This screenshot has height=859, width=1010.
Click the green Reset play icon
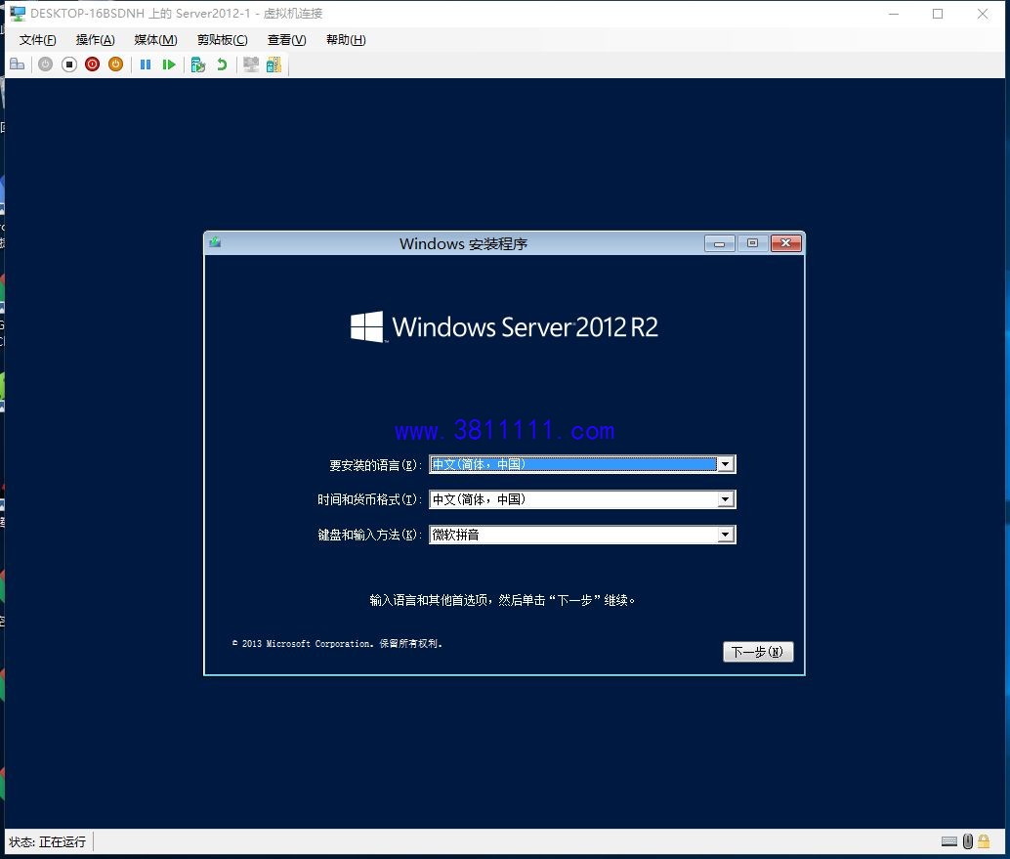[x=169, y=64]
